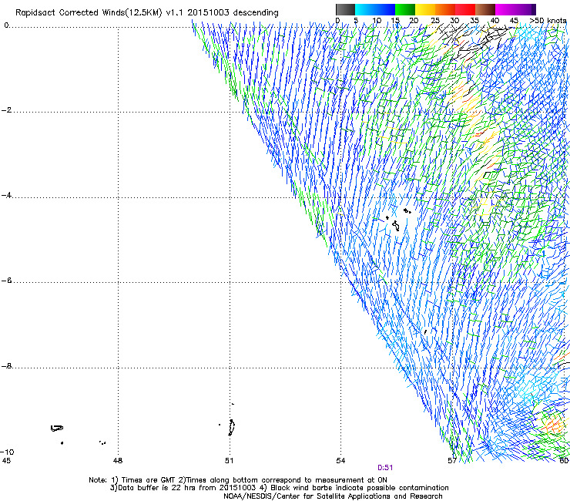570x501 pixels.
Task: Click the longitude axis label '60'
Action: coord(564,461)
